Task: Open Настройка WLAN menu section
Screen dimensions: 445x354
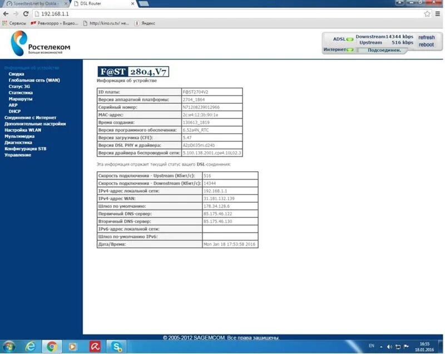Action: point(23,130)
